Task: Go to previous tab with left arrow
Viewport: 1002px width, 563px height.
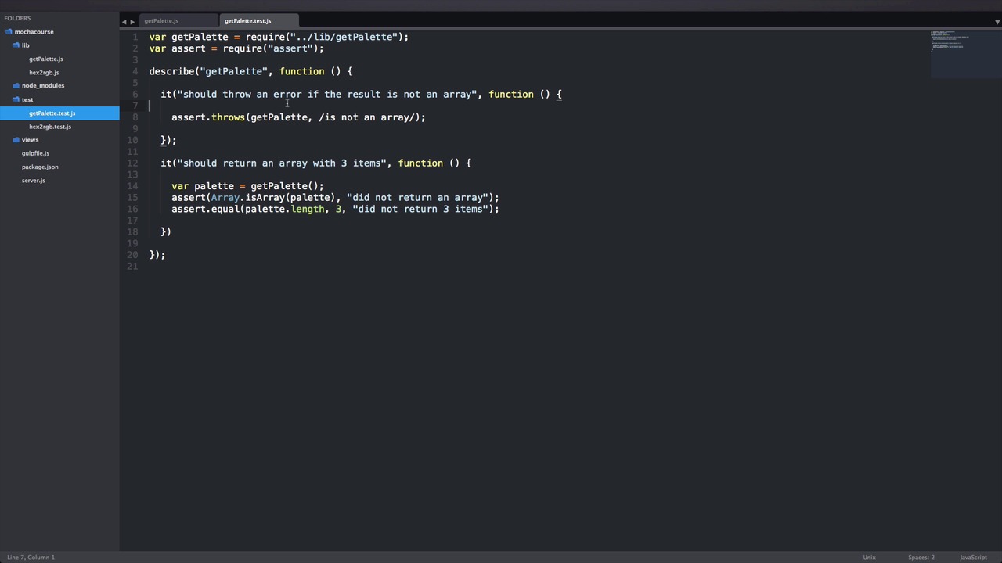Action: click(x=124, y=22)
